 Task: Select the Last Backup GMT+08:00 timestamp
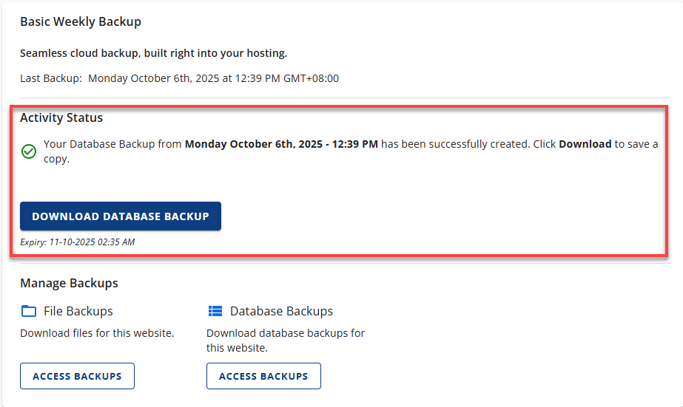(213, 78)
